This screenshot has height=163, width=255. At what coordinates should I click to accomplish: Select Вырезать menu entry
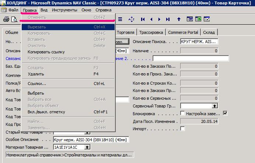point(68,27)
